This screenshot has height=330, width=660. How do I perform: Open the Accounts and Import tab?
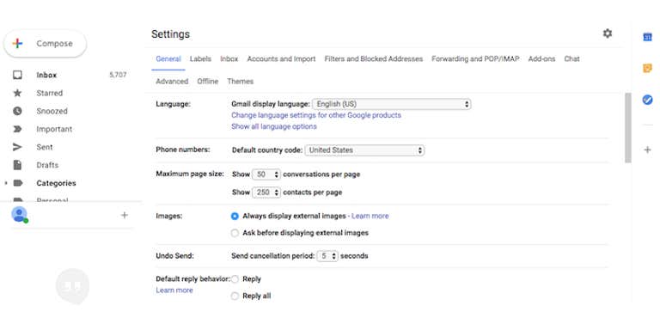(x=281, y=59)
